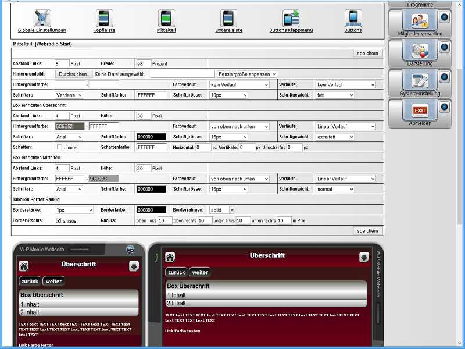
Task: Open the Mittelteil section icon
Action: (x=166, y=18)
